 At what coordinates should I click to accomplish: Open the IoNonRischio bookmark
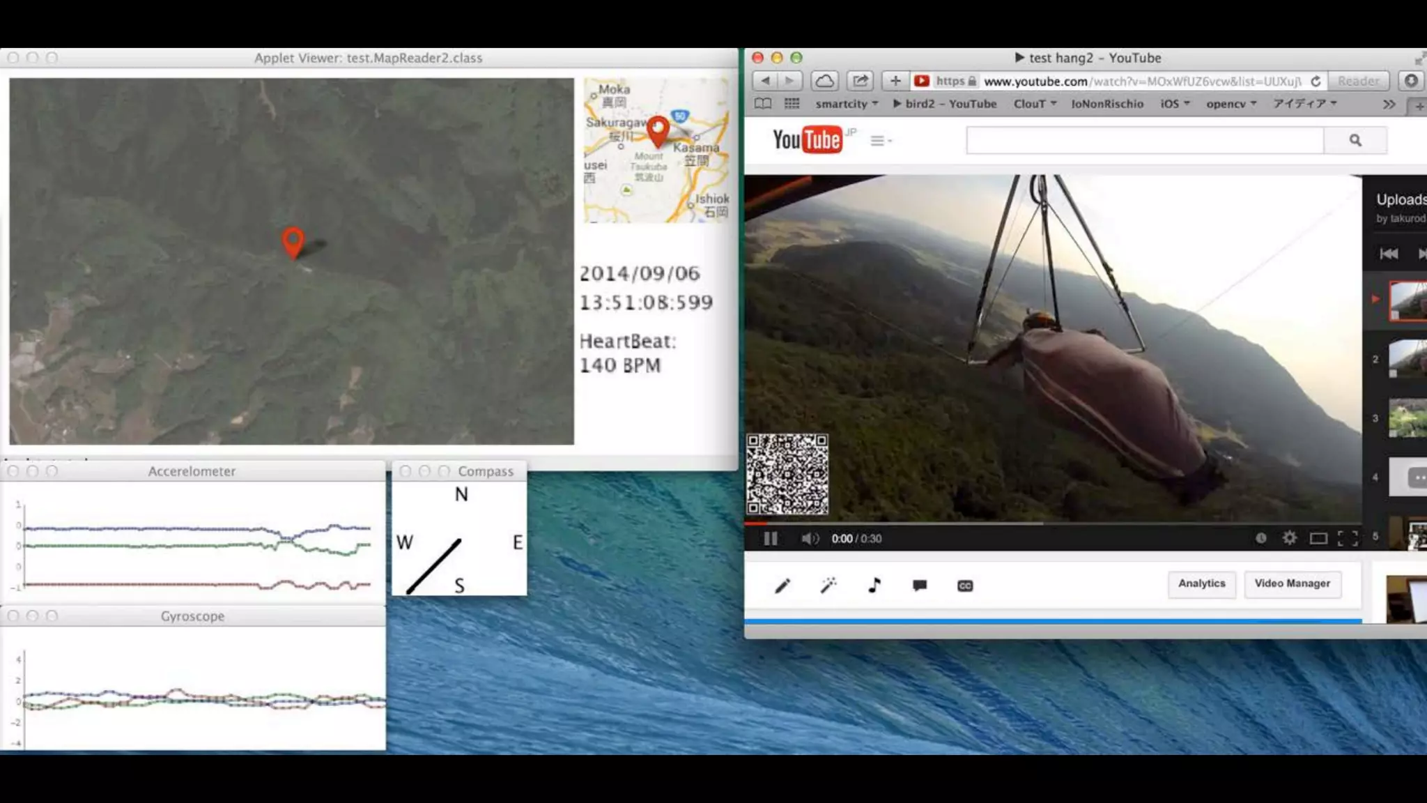pyautogui.click(x=1106, y=104)
